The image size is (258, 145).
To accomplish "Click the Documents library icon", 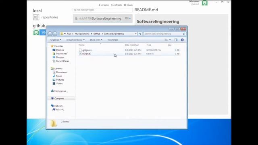I will 54,72.
